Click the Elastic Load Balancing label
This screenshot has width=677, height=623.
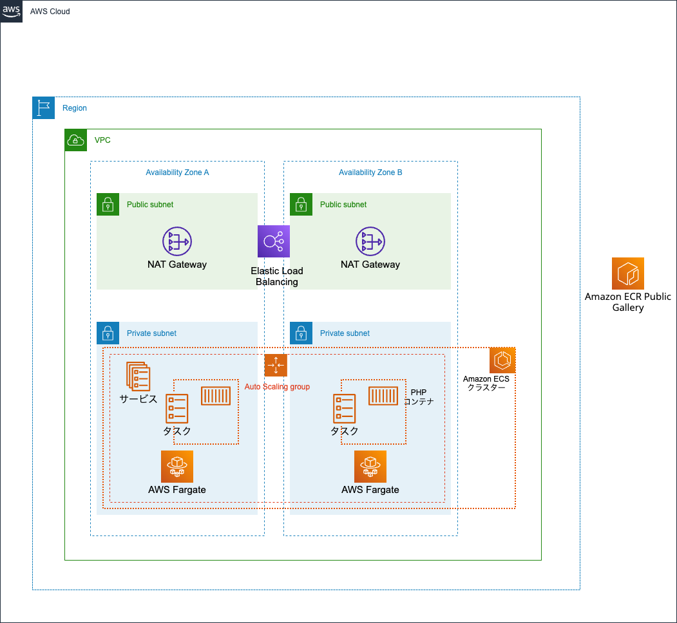277,276
